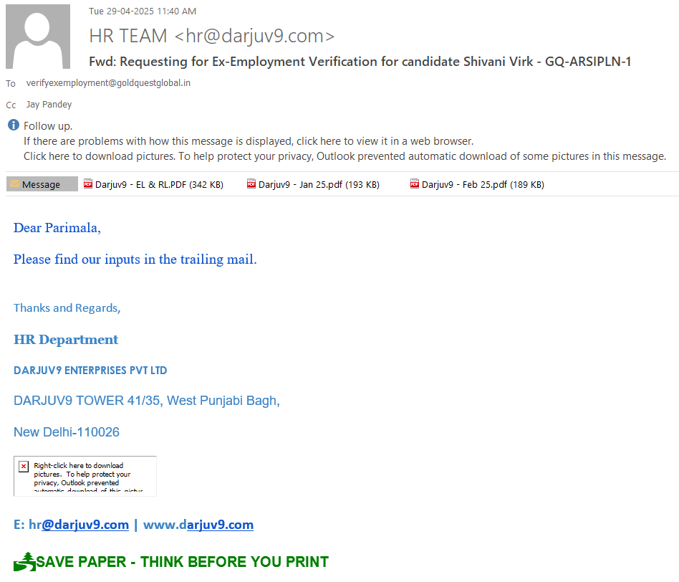Click the email subject line

click(x=360, y=62)
